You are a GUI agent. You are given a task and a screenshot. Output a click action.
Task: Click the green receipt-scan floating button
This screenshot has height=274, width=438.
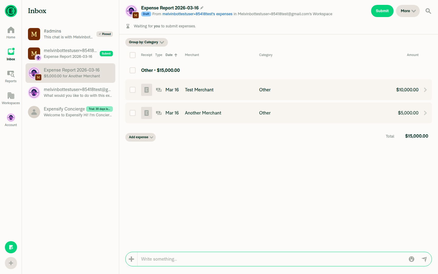(x=11, y=247)
